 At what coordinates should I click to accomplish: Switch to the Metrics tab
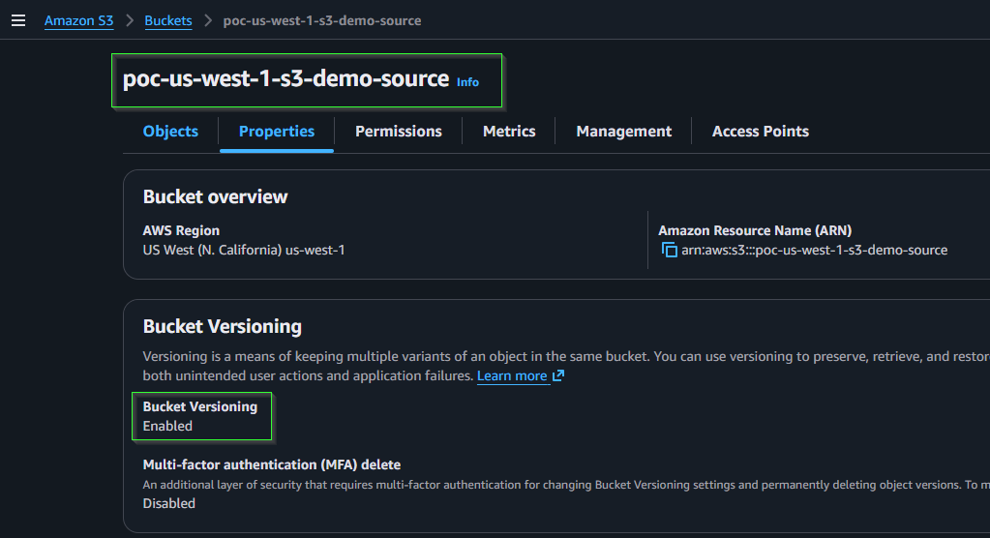pyautogui.click(x=509, y=132)
